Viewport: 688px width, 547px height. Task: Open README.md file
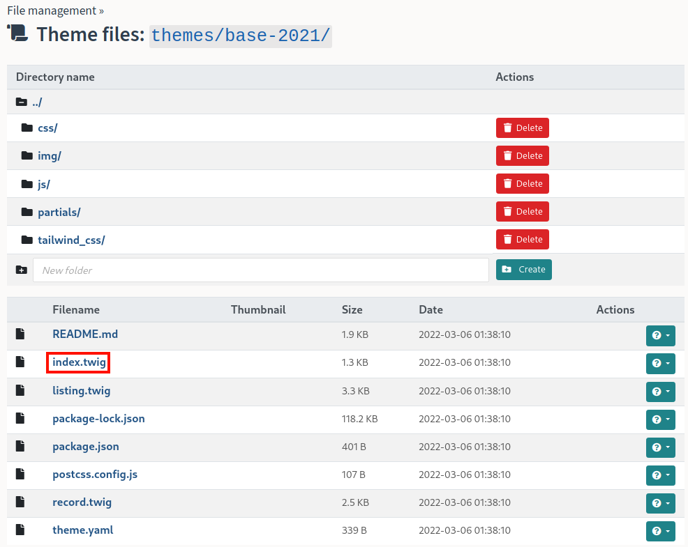tap(85, 334)
